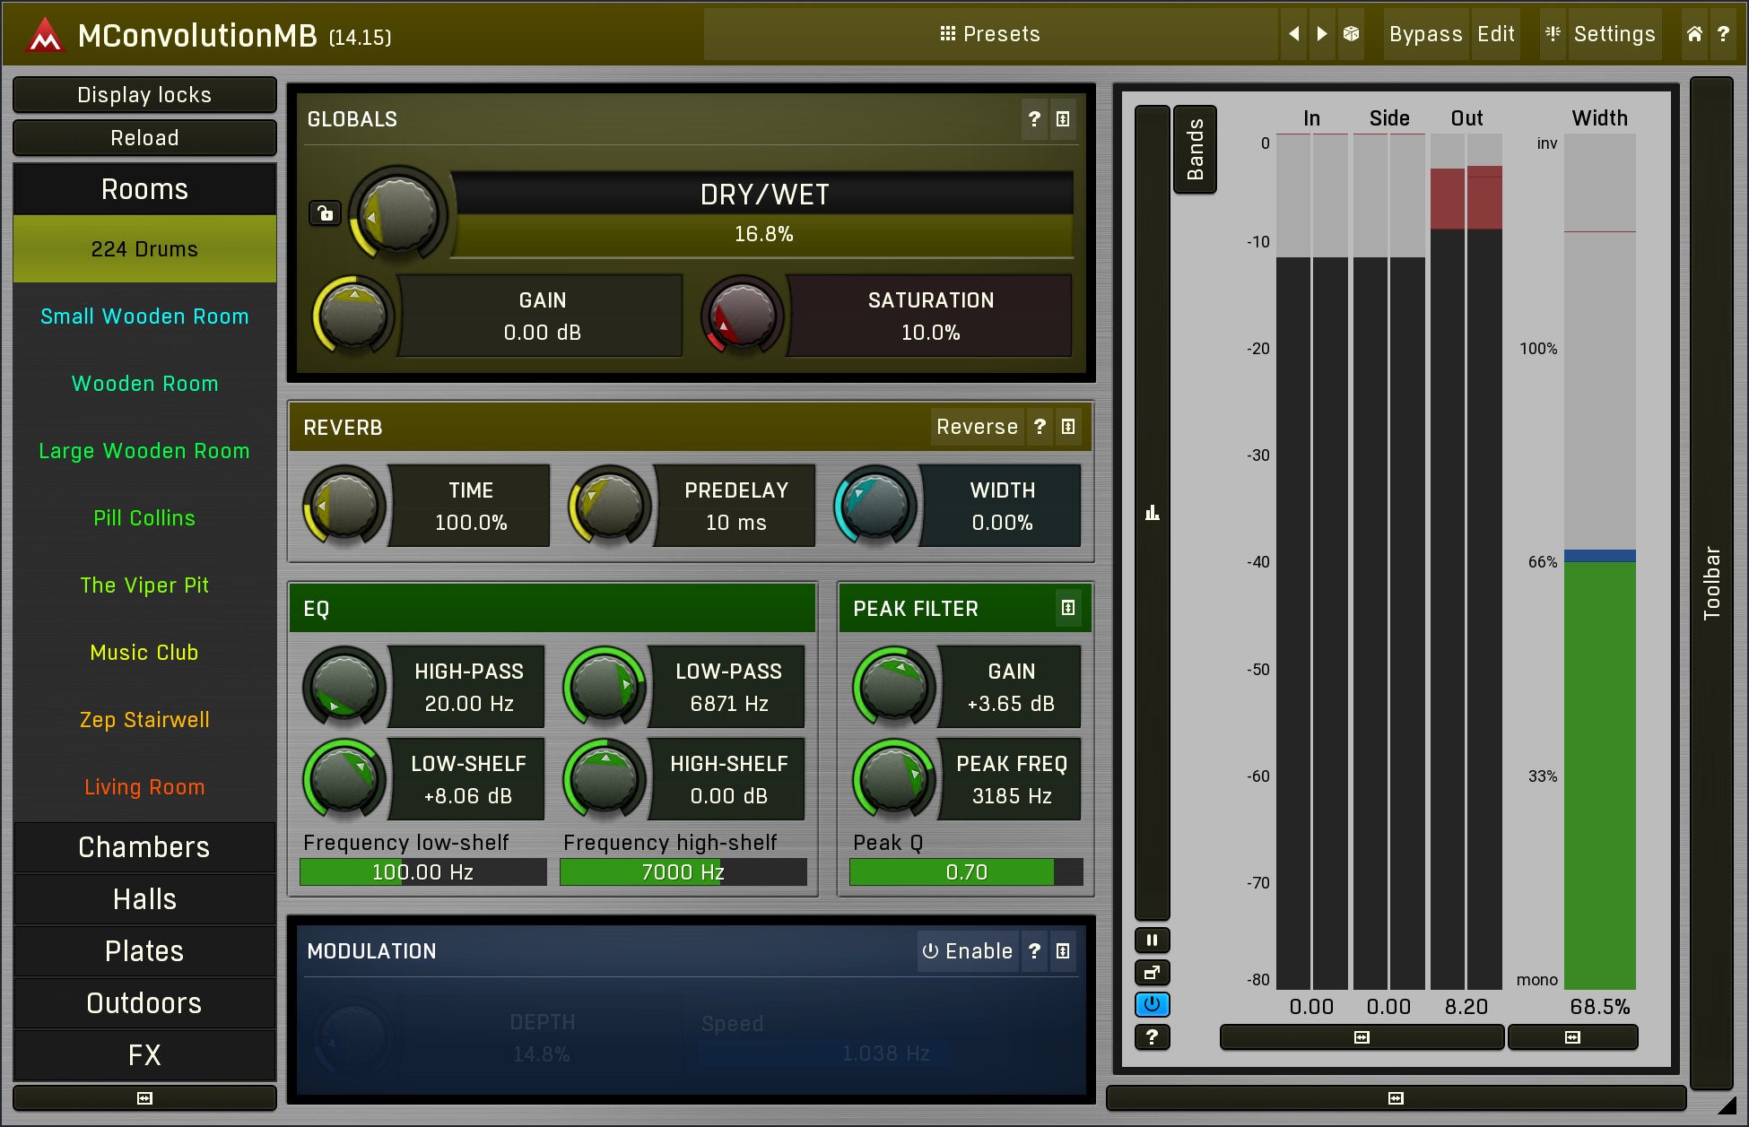This screenshot has height=1127, width=1749.
Task: Pause the meters display
Action: (x=1152, y=941)
